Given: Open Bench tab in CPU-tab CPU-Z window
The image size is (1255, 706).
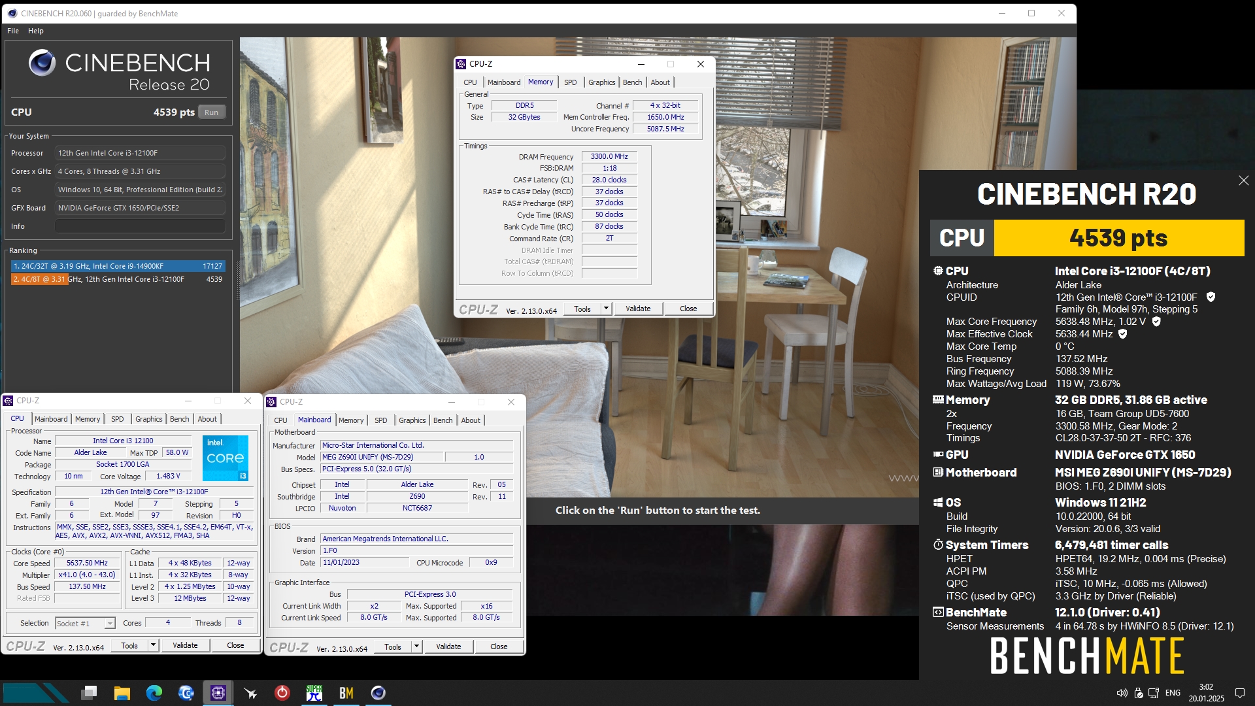Looking at the screenshot, I should tap(179, 419).
